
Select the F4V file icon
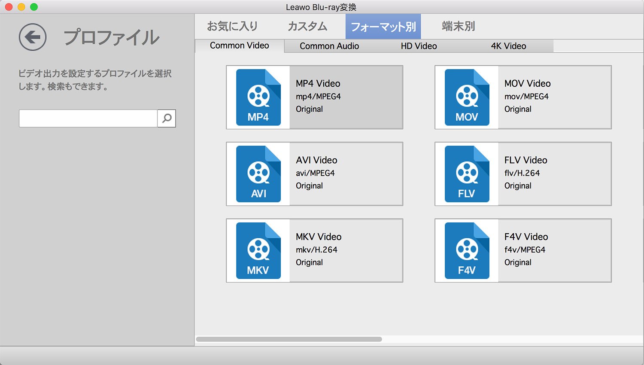tap(467, 251)
